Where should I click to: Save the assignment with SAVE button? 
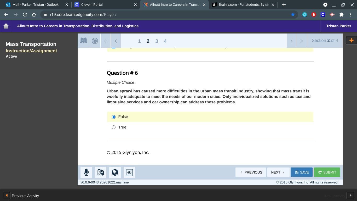(x=302, y=172)
